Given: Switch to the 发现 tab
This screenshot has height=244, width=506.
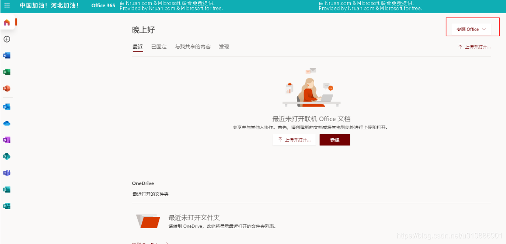Looking at the screenshot, I should point(224,47).
